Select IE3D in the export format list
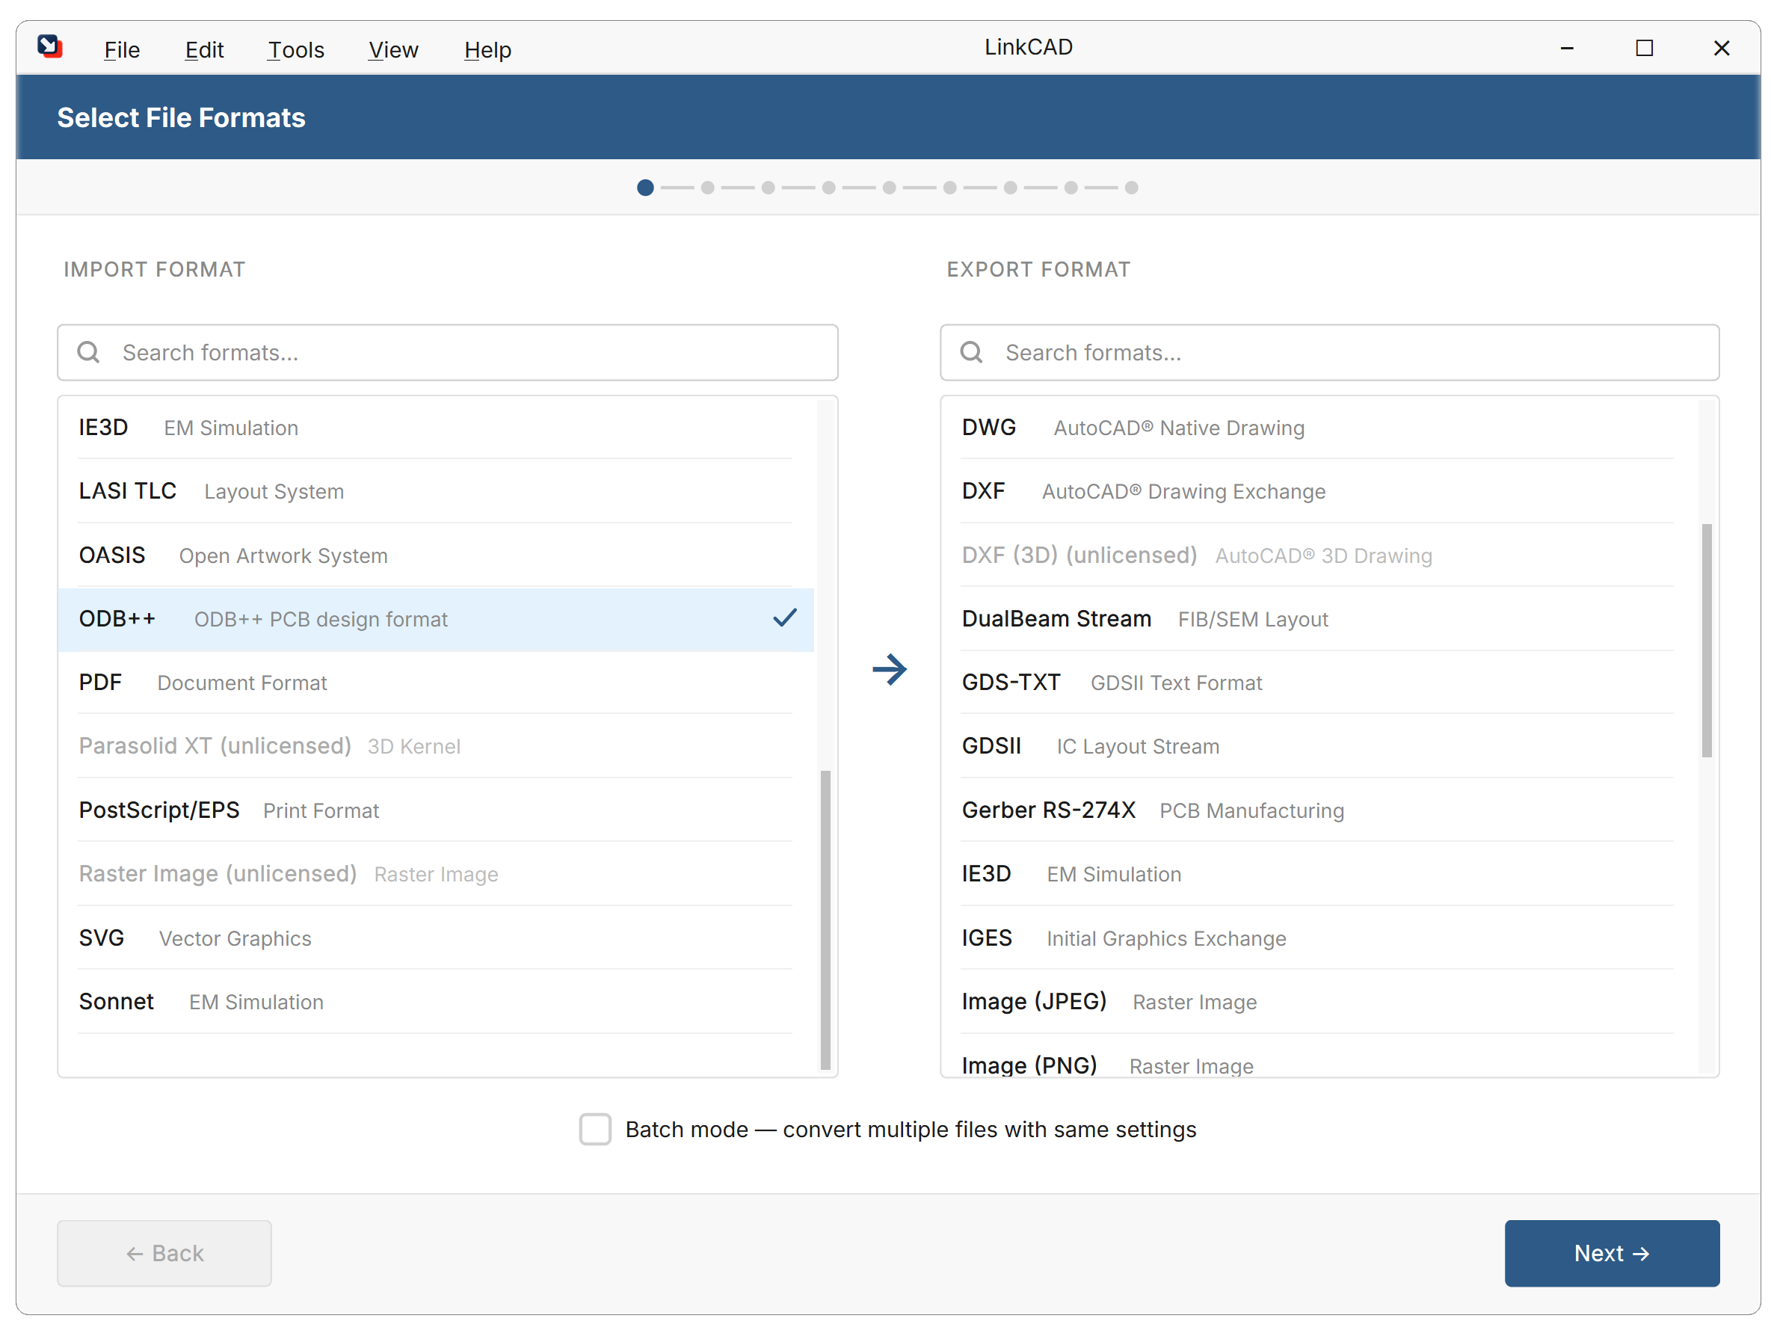Screen dimensions: 1771x1330 pos(1319,874)
